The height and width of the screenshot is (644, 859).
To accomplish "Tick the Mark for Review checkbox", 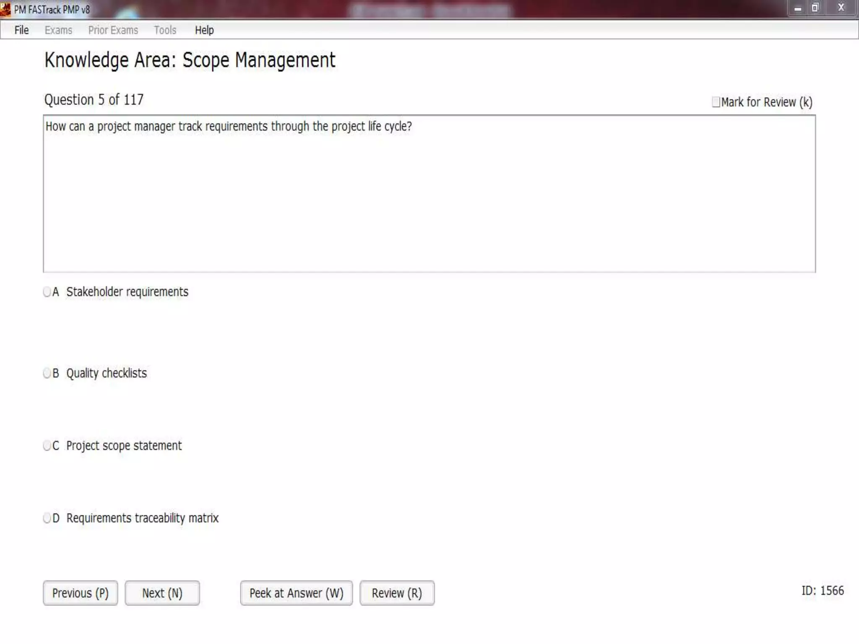I will [716, 102].
